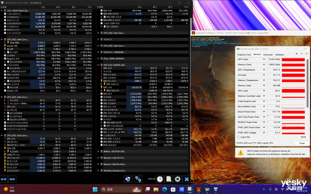Open File Explorer from taskbar
This screenshot has height=194, width=311.
[156, 190]
